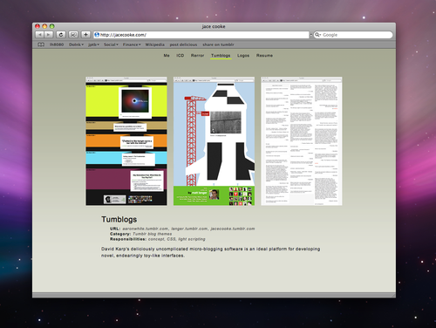Click the Safari back arrow button
The width and height of the screenshot is (436, 328).
pyautogui.click(x=39, y=35)
